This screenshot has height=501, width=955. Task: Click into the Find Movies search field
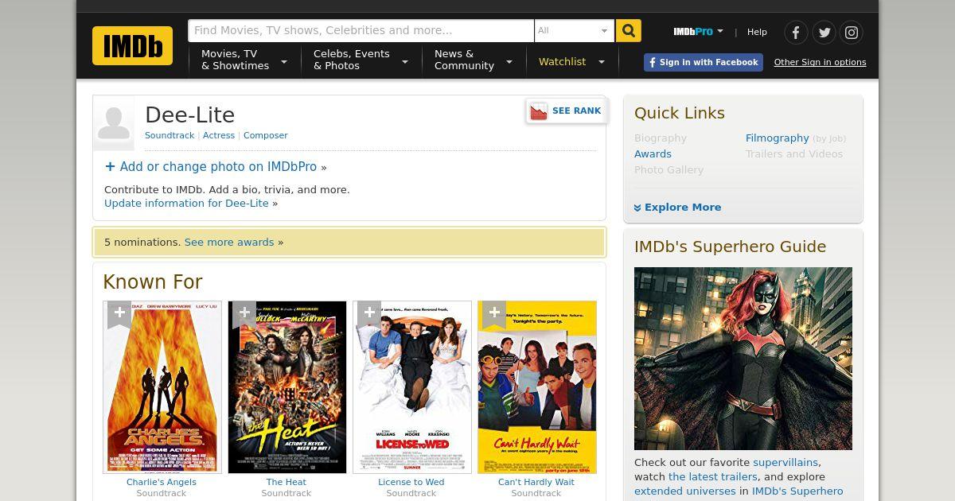point(361,30)
